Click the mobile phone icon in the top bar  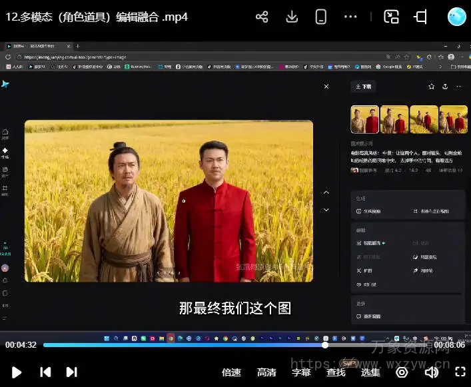click(x=320, y=17)
